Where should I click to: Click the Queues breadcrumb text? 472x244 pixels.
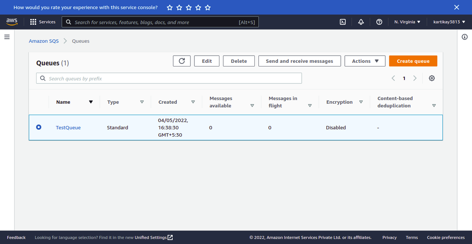pos(81,41)
